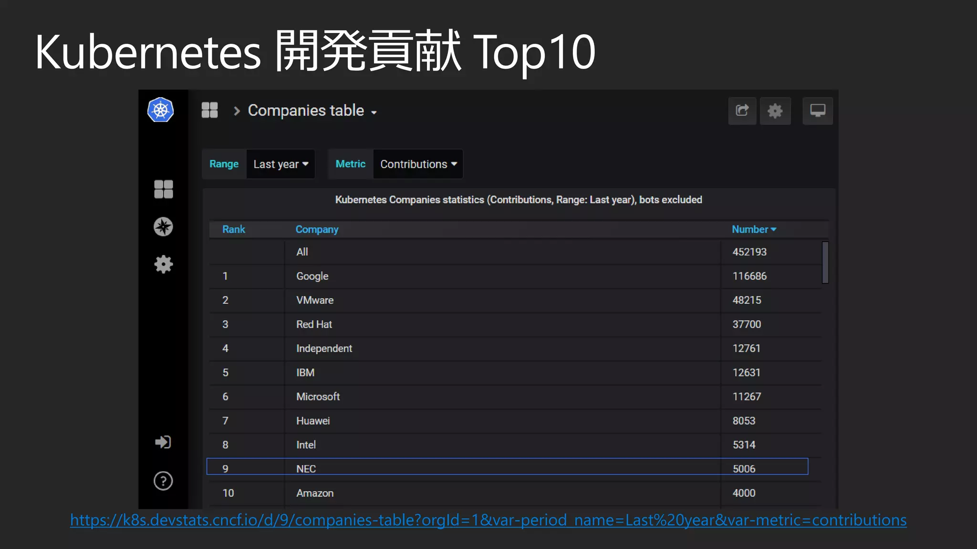Click the Metric label
977x549 pixels.
[x=350, y=164]
